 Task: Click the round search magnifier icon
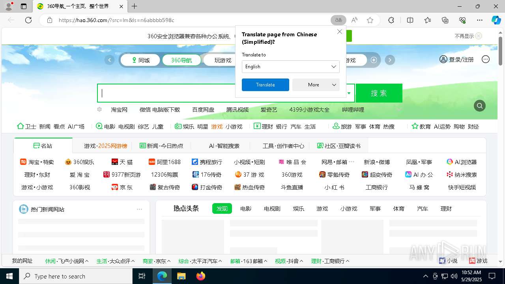480,106
